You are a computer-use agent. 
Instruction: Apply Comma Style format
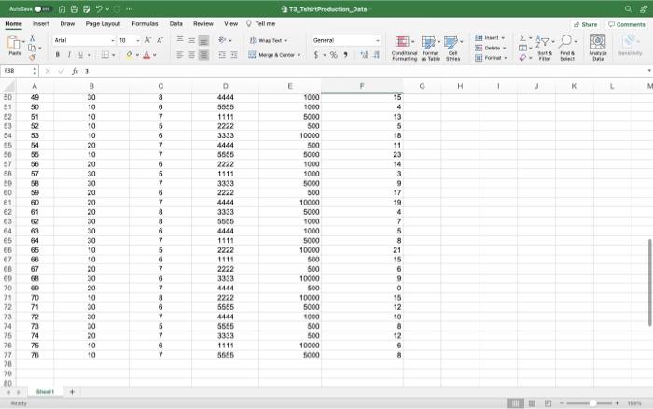pos(346,54)
